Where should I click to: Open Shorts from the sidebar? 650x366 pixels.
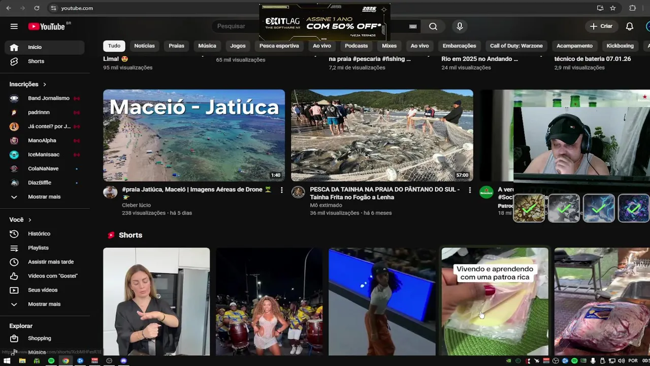coord(45,61)
